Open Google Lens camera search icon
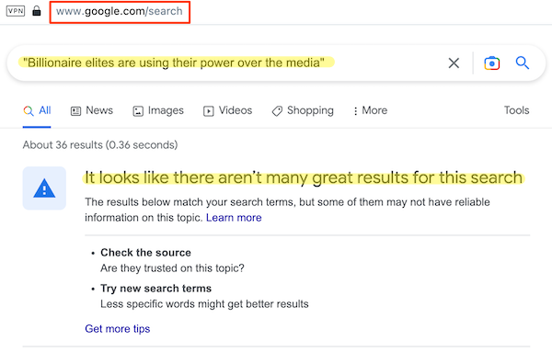Image resolution: width=552 pixels, height=364 pixels. (x=492, y=63)
